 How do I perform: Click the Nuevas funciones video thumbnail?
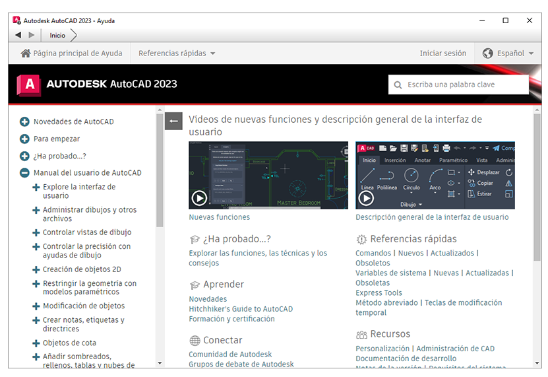coord(268,176)
